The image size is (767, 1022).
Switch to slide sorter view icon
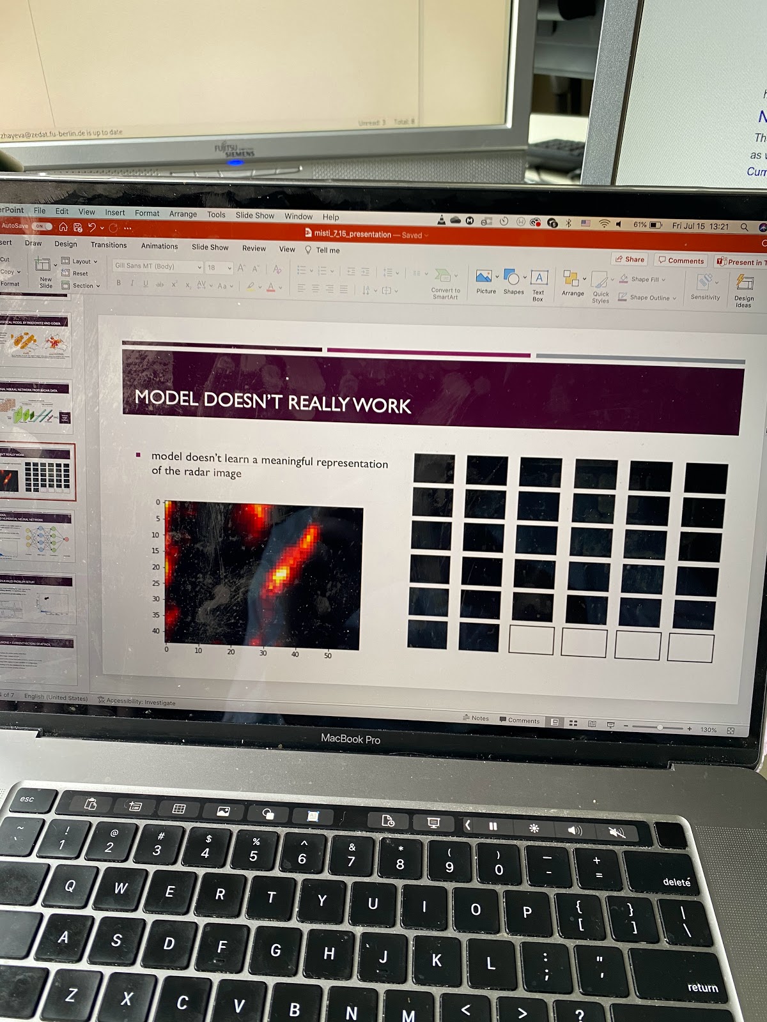pos(573,724)
